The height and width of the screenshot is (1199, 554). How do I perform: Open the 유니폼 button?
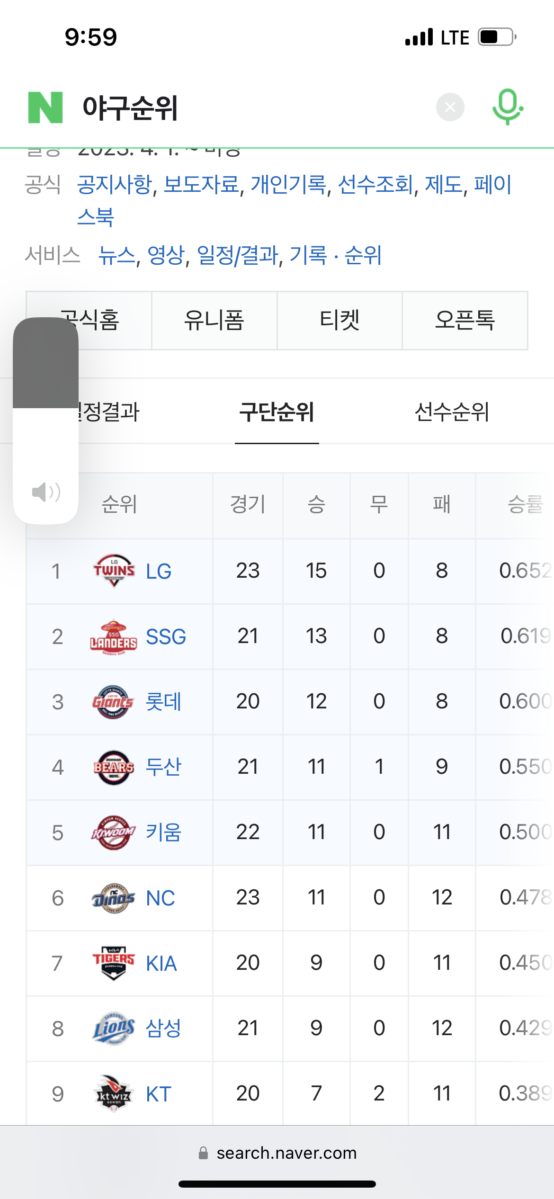(x=214, y=321)
